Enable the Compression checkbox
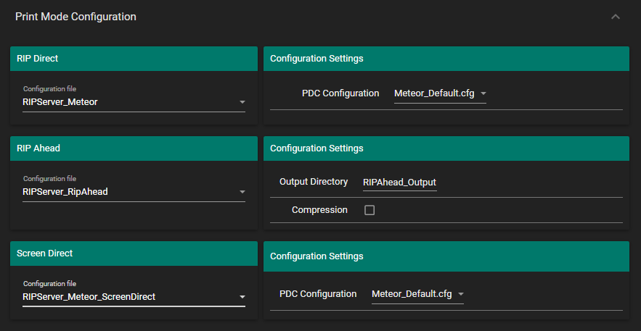 [370, 210]
